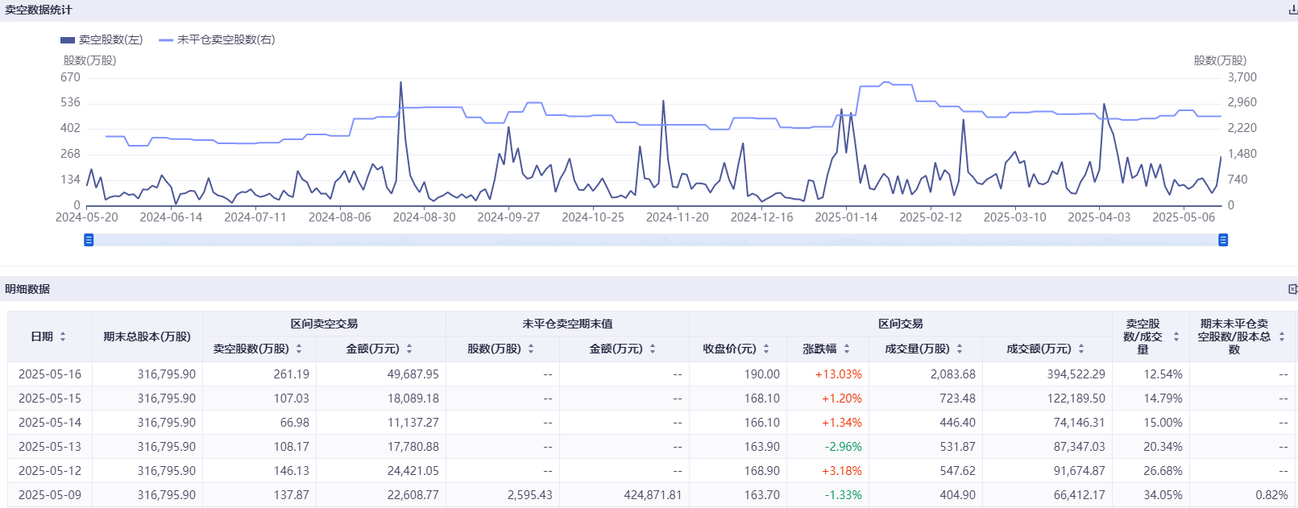Click the 2025-05-09 date cell
This screenshot has height=508, width=1298.
50,495
